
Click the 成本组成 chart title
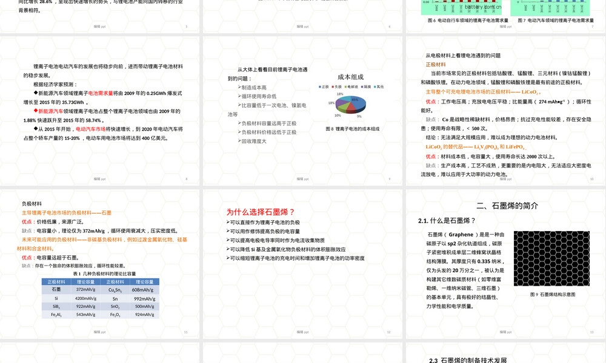pyautogui.click(x=350, y=77)
